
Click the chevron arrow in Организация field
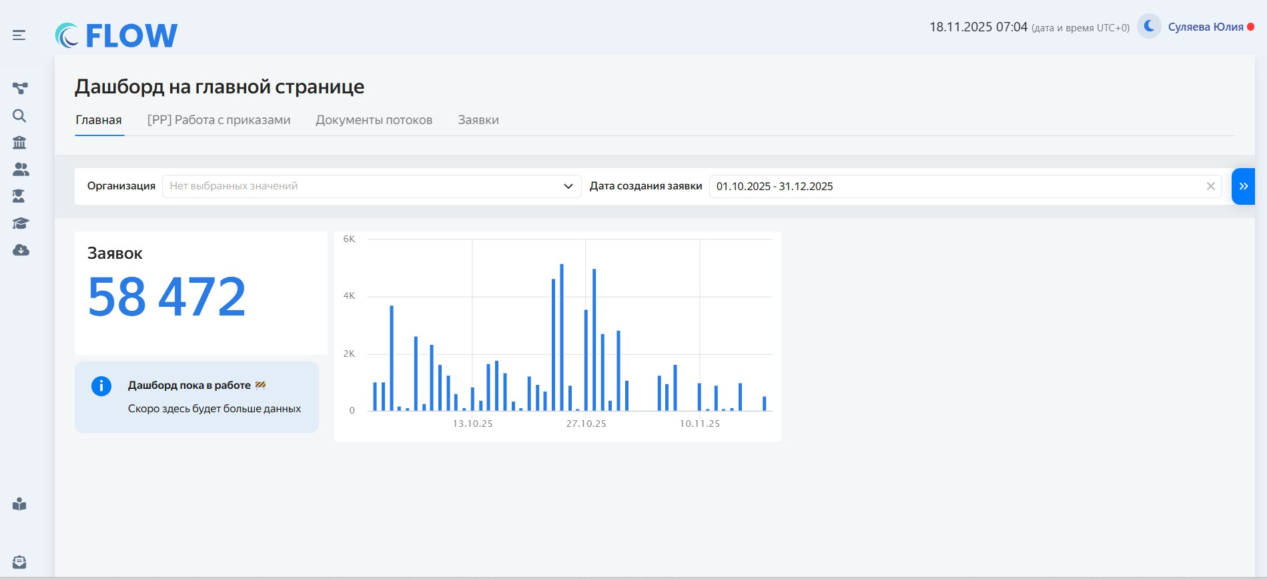click(568, 186)
